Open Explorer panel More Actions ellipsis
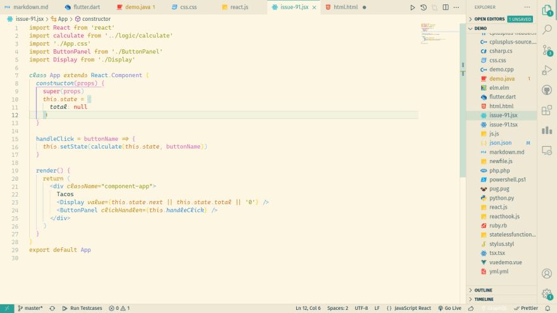 pyautogui.click(x=527, y=7)
